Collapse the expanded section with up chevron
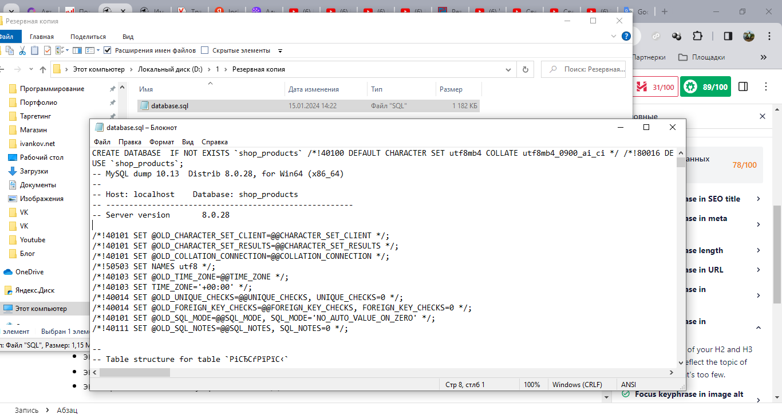782x414 pixels. coord(759,328)
